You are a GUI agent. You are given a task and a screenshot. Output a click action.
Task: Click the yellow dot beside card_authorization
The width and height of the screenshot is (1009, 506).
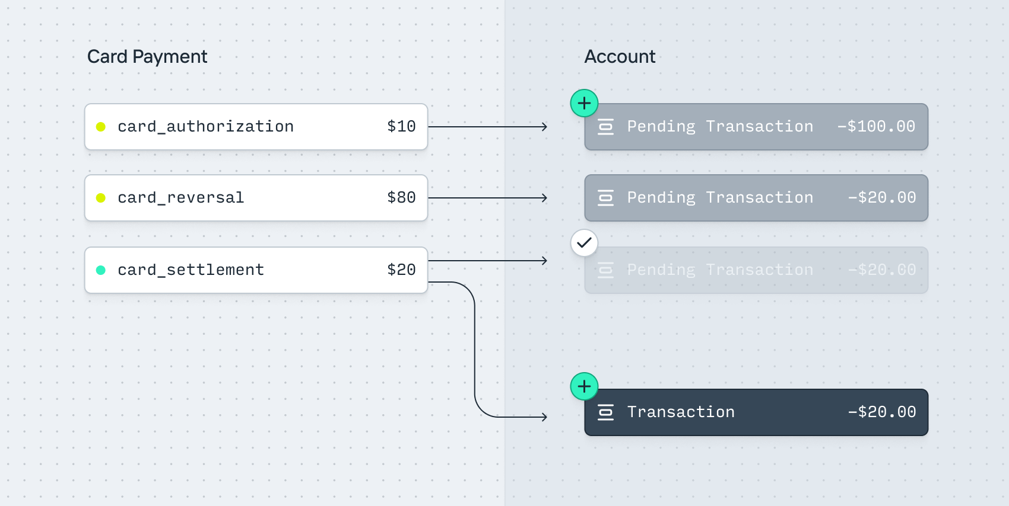click(101, 127)
